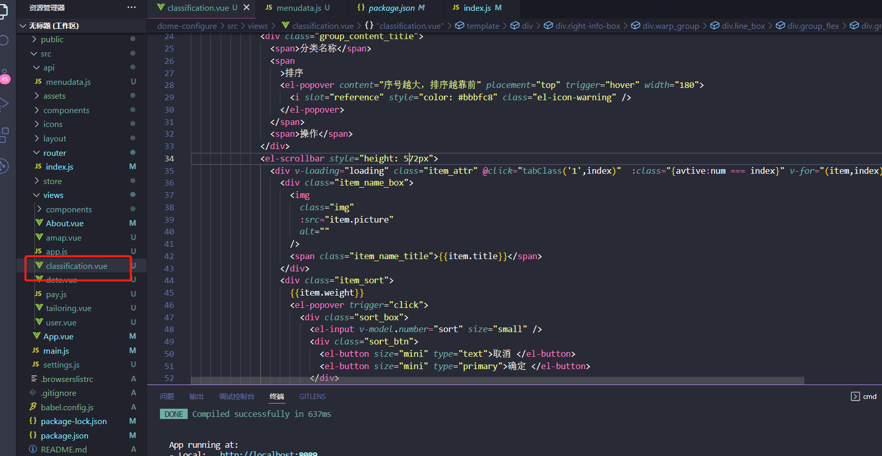882x456 pixels.
Task: Open the Search activity bar icon
Action: coord(4,41)
